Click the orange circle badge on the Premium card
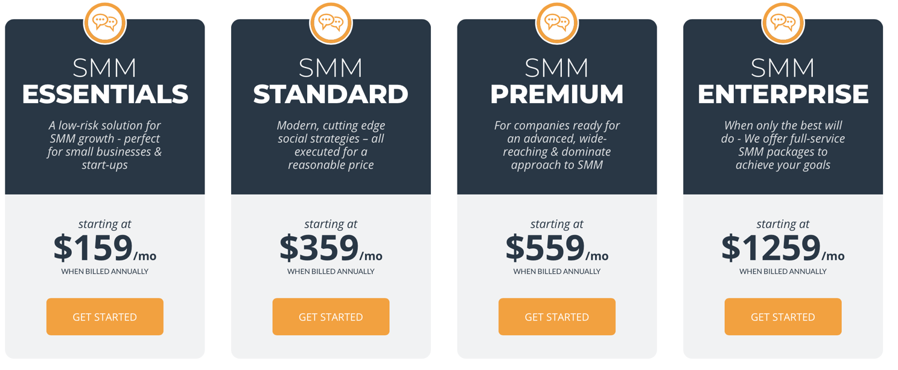This screenshot has width=898, height=370. click(556, 22)
